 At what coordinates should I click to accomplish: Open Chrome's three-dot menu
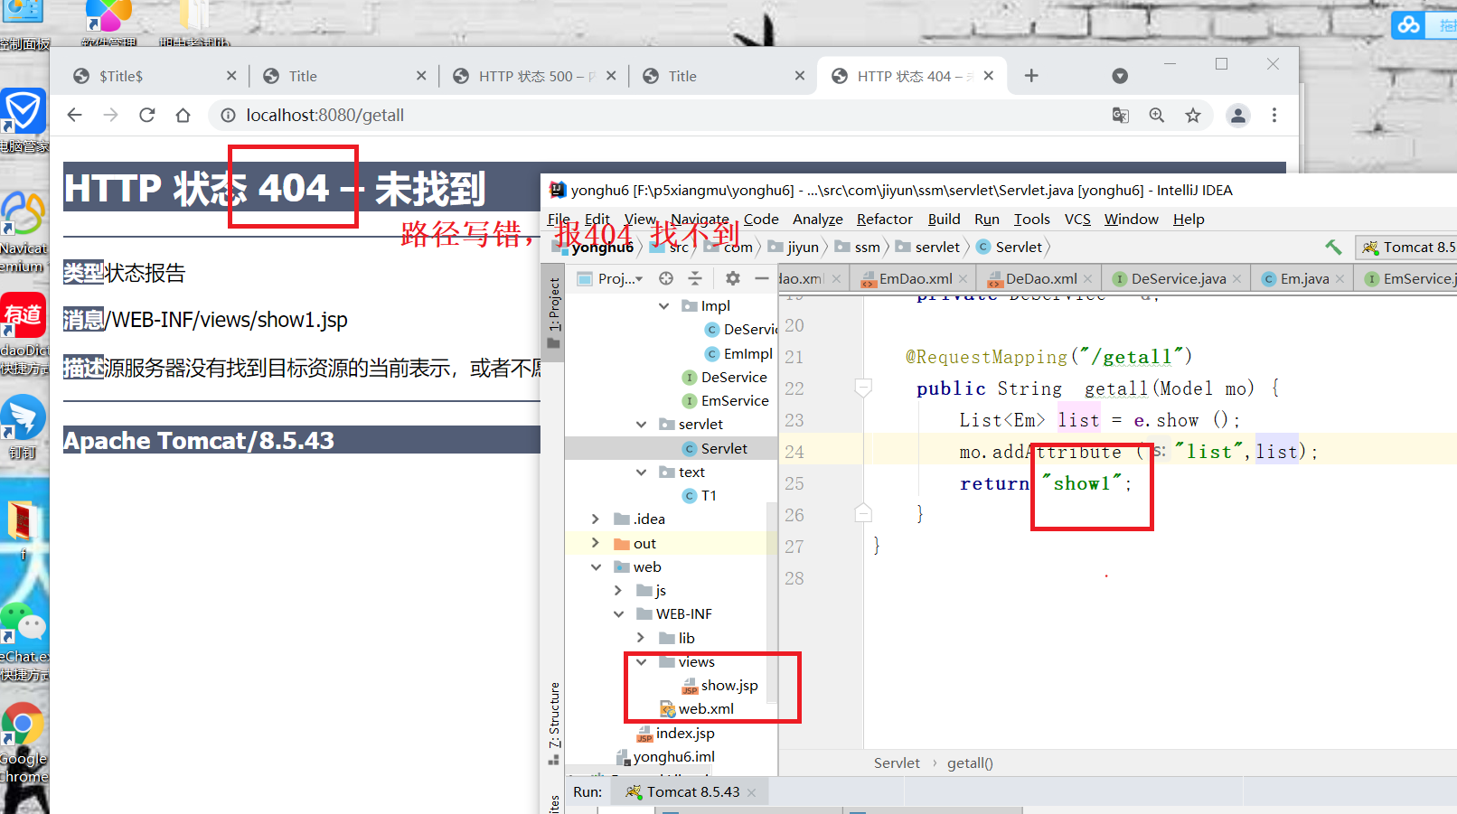[x=1274, y=115]
